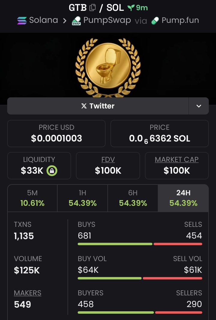The height and width of the screenshot is (320, 216).
Task: Switch to the 6H timeframe tab
Action: click(x=133, y=198)
